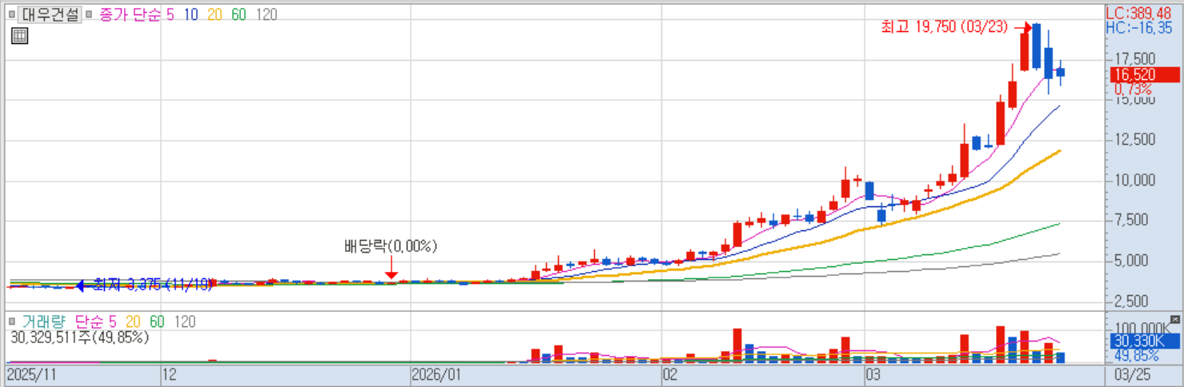This screenshot has height=387, width=1184.
Task: Click the volume 단순 5 average label
Action: pos(96,321)
